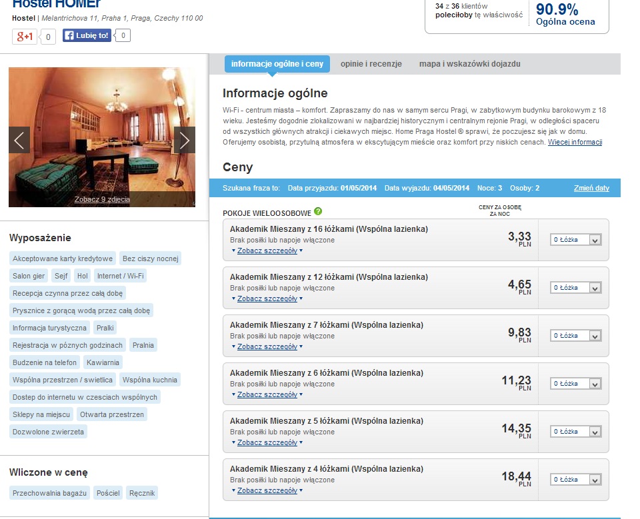The height and width of the screenshot is (519, 640).
Task: Click the 'Przechowalnia bagażu' included tag
Action: pos(49,493)
